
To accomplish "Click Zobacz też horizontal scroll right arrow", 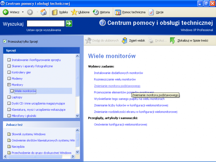I will tap(73, 156).
